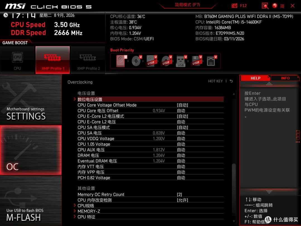The height and width of the screenshot is (226, 301).
Task: Open the OC overclocking section
Action: 31,150
